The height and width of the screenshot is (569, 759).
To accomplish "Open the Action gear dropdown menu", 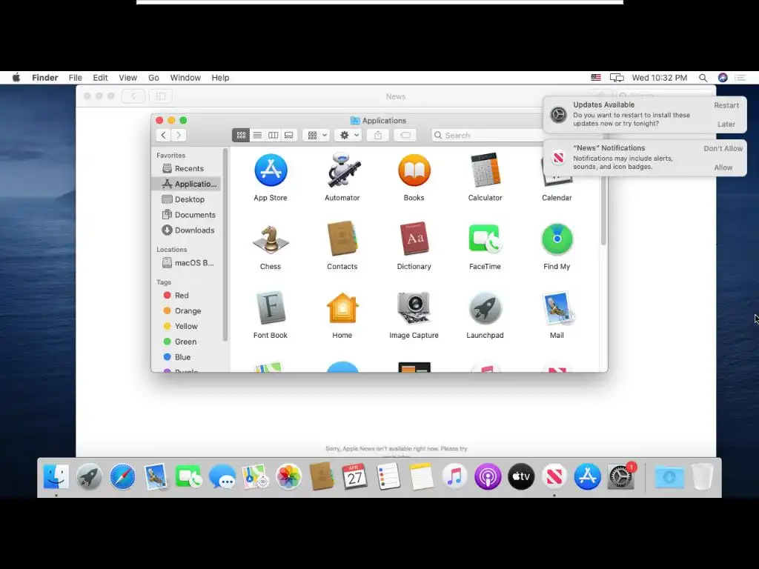I will coord(349,136).
